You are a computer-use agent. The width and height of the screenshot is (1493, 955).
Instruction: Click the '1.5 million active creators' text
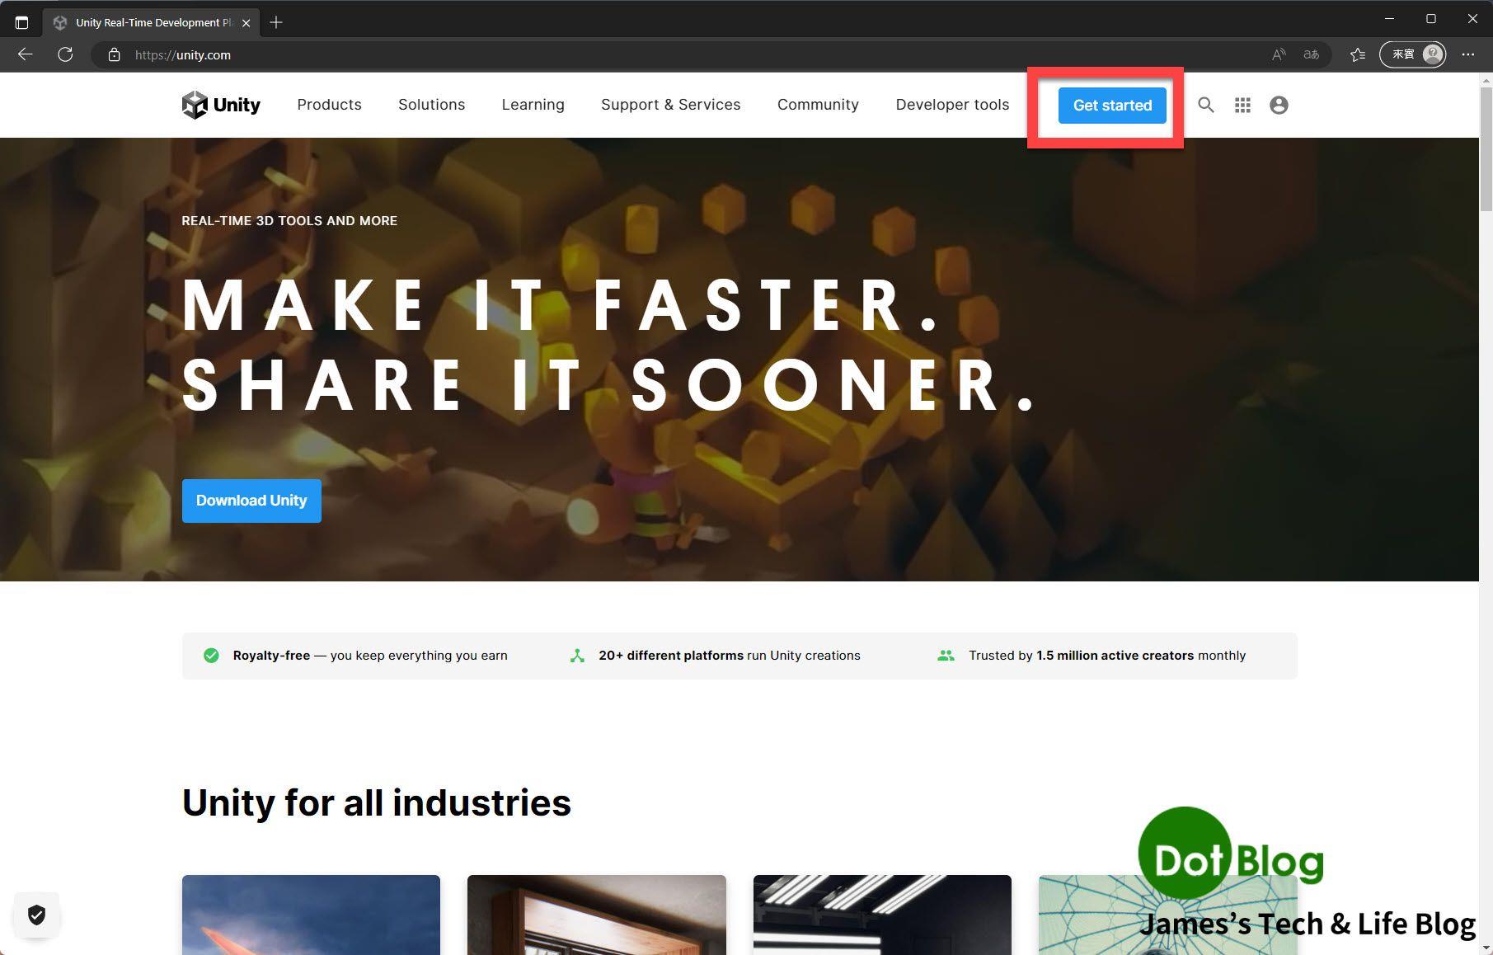[1115, 656]
